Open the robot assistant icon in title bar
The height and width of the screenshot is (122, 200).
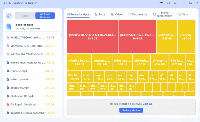[x=161, y=3]
